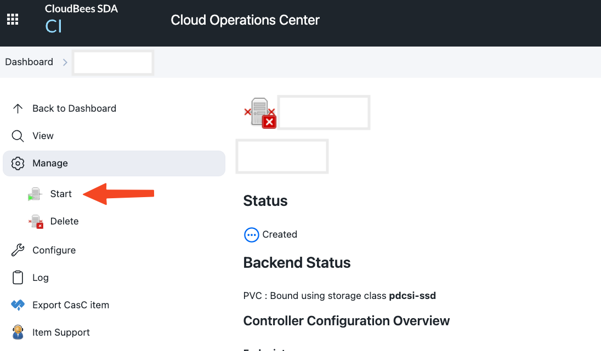This screenshot has height=351, width=601.
Task: Click the Start server icon
Action: [x=35, y=194]
